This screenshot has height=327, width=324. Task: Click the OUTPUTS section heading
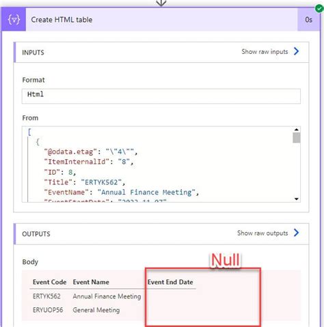[x=36, y=234]
